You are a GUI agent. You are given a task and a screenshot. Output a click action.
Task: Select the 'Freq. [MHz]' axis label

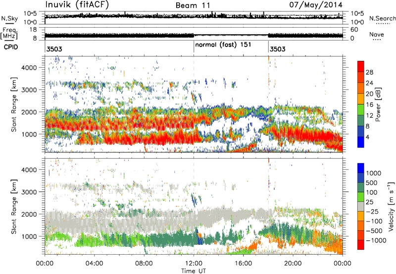[9, 33]
